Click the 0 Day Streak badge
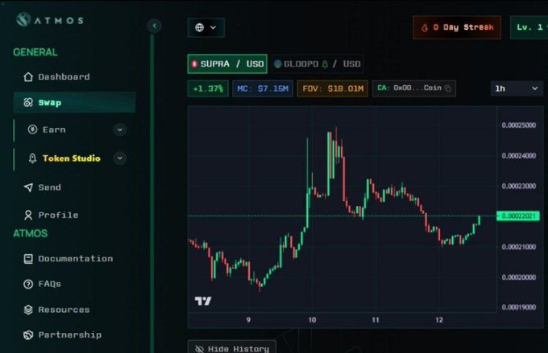Image resolution: width=548 pixels, height=353 pixels. coord(457,27)
